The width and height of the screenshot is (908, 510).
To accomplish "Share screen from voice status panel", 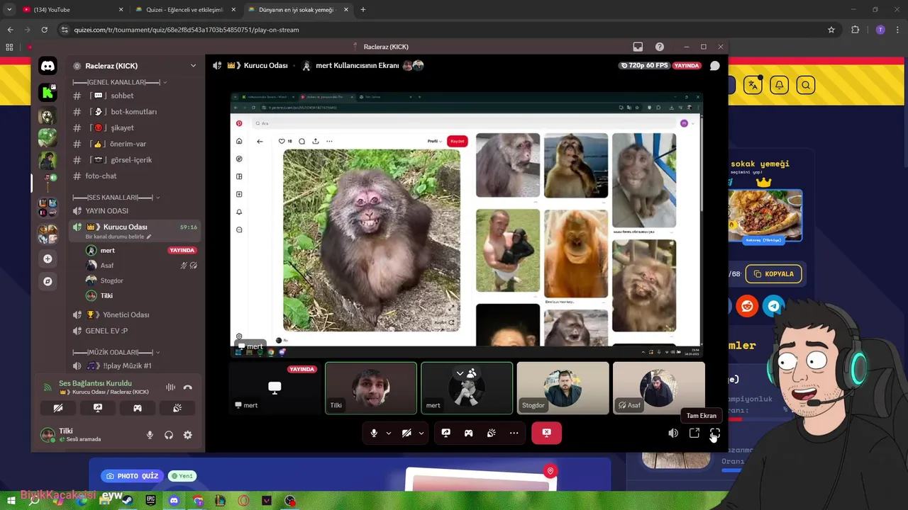I will 98,408.
